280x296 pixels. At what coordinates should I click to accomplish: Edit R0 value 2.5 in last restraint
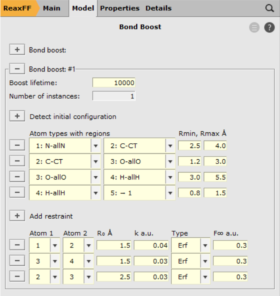[x=114, y=277]
